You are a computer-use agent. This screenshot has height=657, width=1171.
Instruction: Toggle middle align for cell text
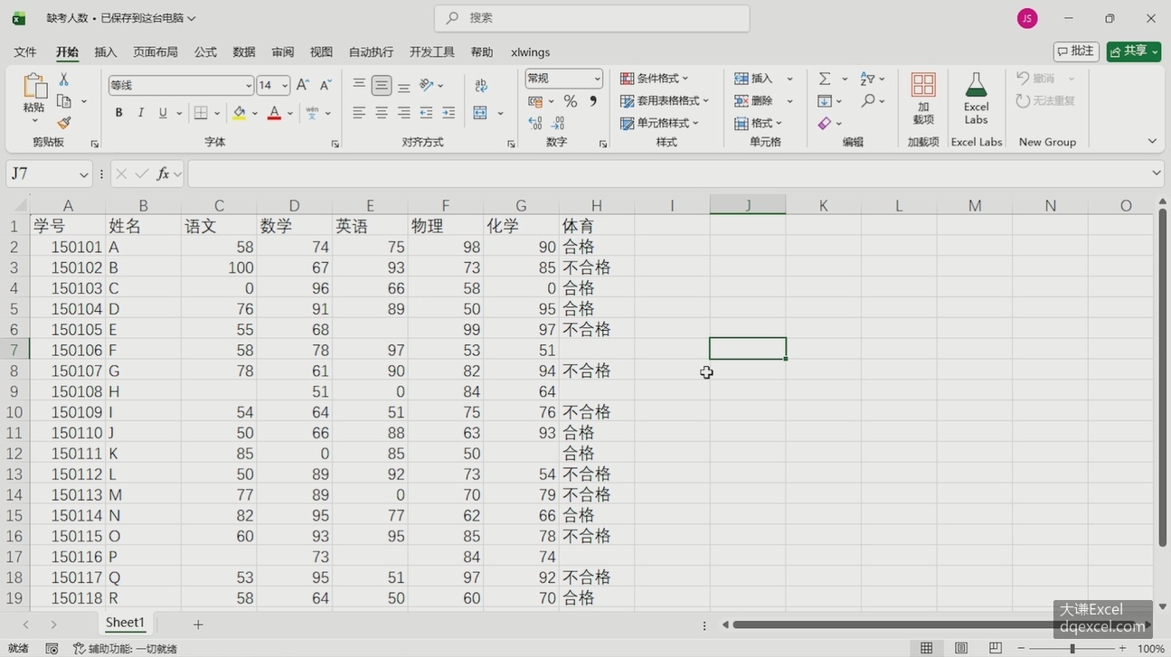pyautogui.click(x=382, y=85)
